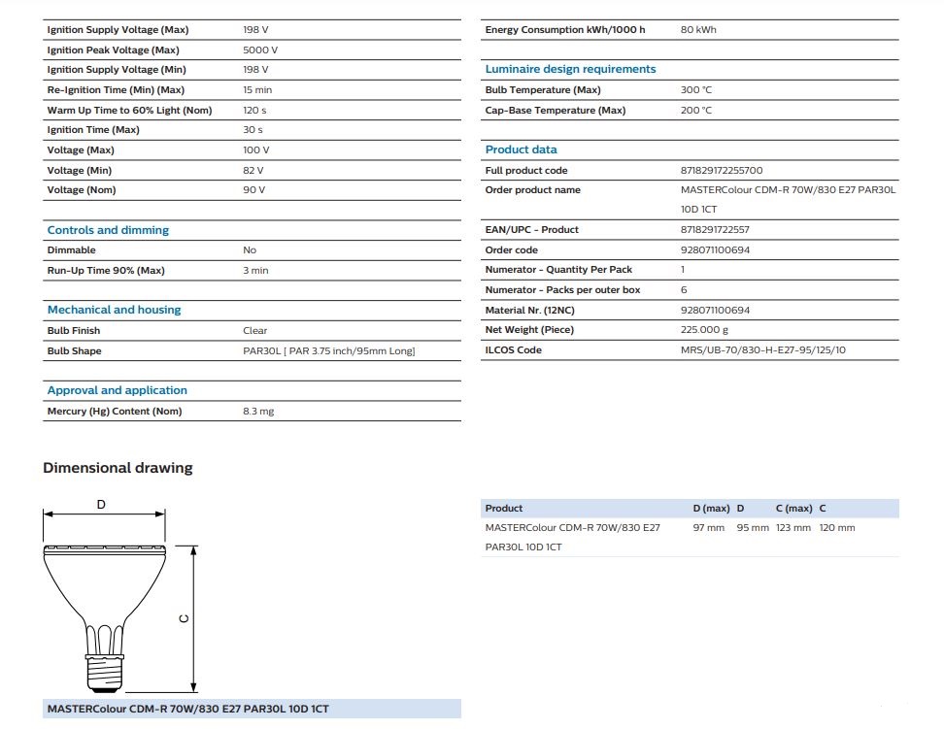Select the 80 kWh energy consumption value

[x=699, y=29]
